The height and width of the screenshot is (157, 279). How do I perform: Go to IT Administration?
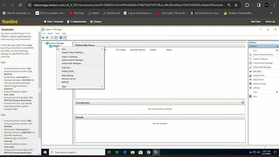point(77,22)
